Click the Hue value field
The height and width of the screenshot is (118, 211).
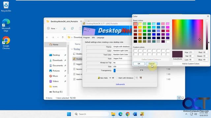click(x=191, y=52)
